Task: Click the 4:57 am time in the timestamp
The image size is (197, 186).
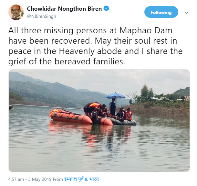Action: click(x=16, y=179)
